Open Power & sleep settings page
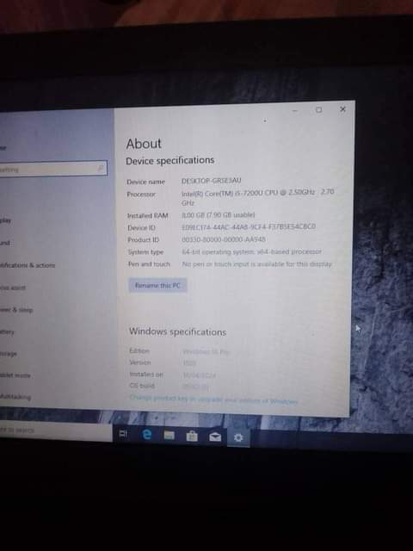The width and height of the screenshot is (413, 551). (x=16, y=310)
